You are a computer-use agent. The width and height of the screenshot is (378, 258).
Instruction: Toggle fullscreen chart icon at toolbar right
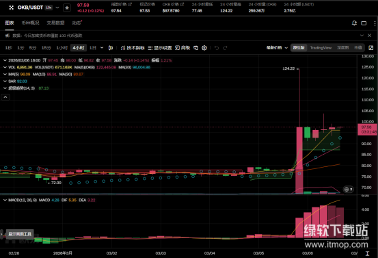[x=371, y=48]
